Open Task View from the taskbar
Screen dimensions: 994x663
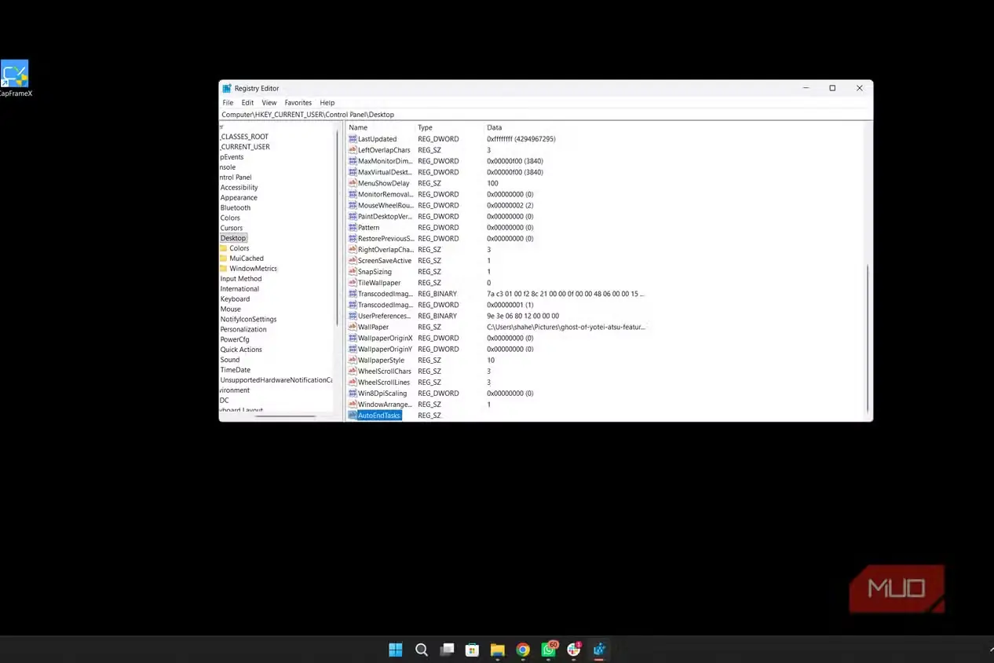447,650
